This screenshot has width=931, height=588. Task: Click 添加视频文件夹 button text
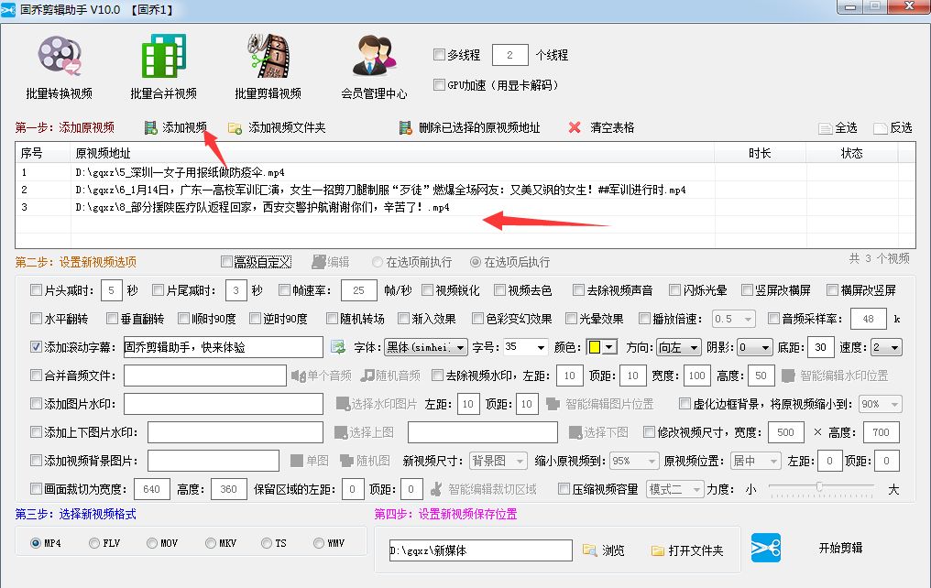pos(287,127)
